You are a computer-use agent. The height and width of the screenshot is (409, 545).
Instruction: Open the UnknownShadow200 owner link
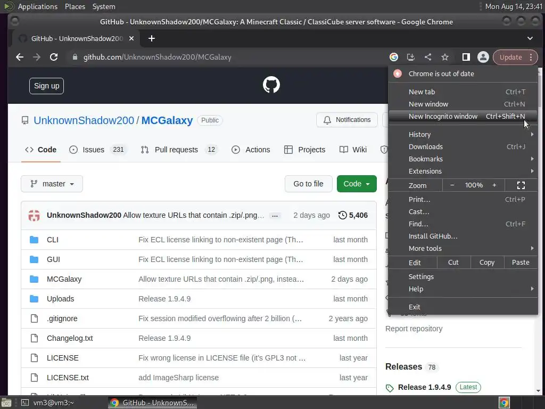84,120
